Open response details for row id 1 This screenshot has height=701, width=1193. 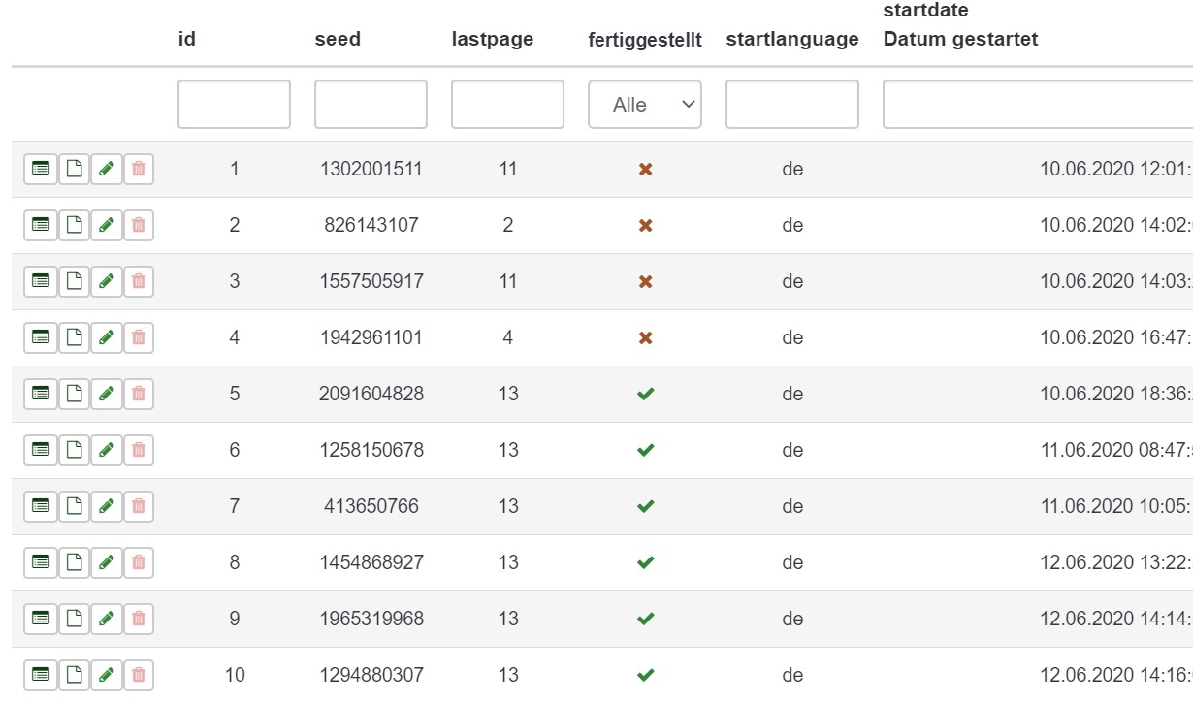40,169
